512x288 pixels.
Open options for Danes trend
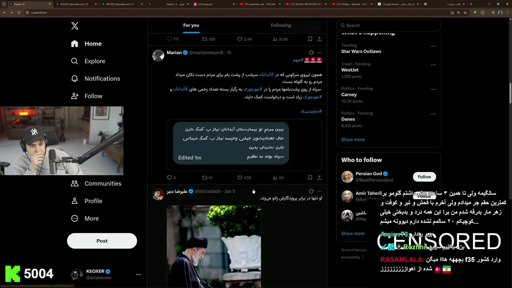(433, 114)
